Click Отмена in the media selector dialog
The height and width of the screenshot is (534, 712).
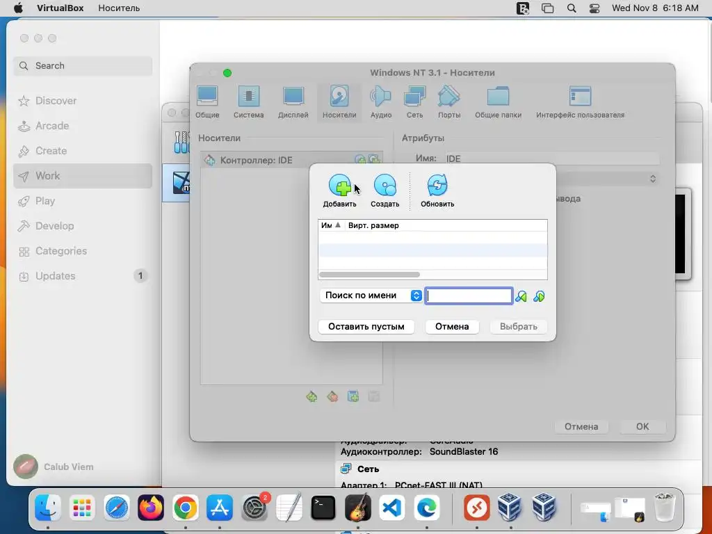tap(452, 327)
